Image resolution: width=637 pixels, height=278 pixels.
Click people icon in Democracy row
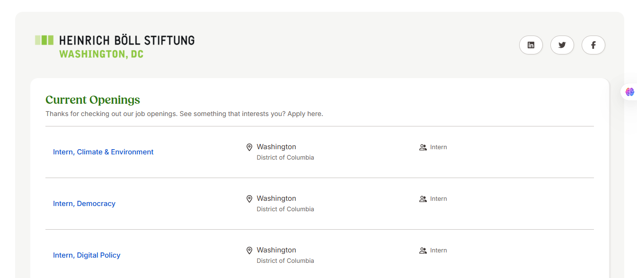pos(423,199)
